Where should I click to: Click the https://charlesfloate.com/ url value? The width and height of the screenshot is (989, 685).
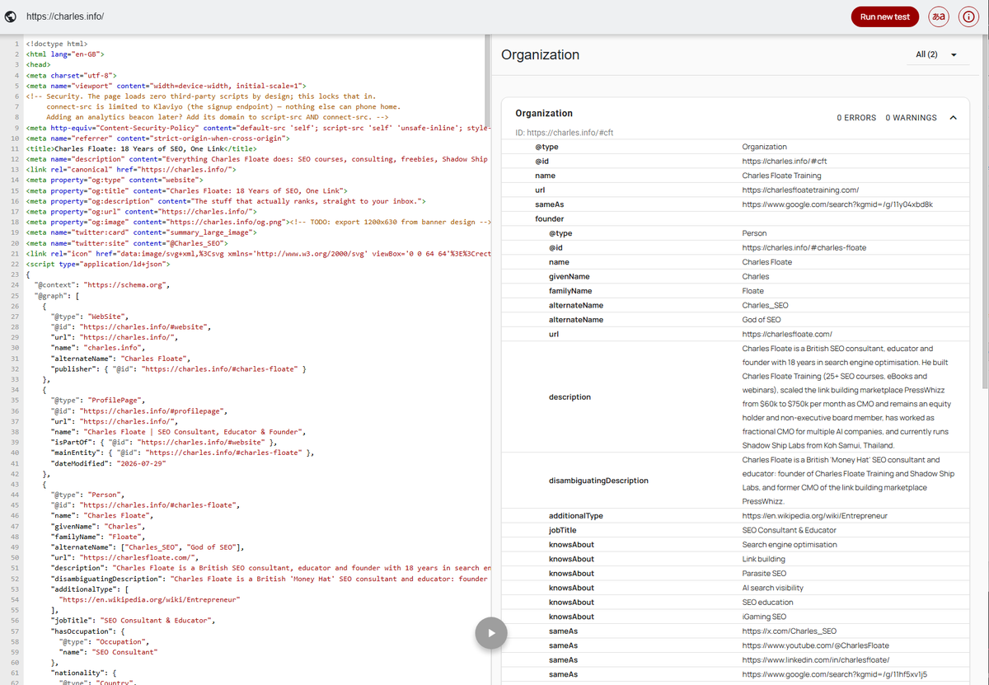(x=787, y=334)
